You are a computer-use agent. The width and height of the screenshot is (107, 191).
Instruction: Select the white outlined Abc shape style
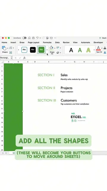coord(24,50)
